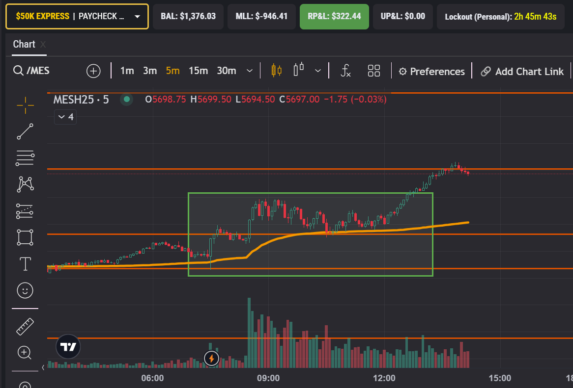Click the 15:00 time axis label
This screenshot has height=388, width=573.
tap(500, 378)
